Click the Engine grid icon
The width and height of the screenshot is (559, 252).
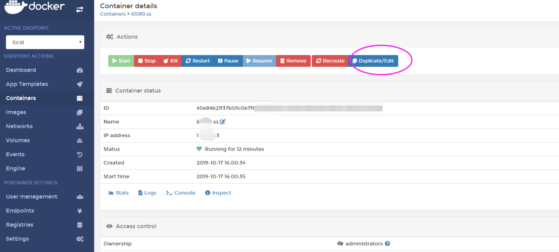tap(79, 168)
